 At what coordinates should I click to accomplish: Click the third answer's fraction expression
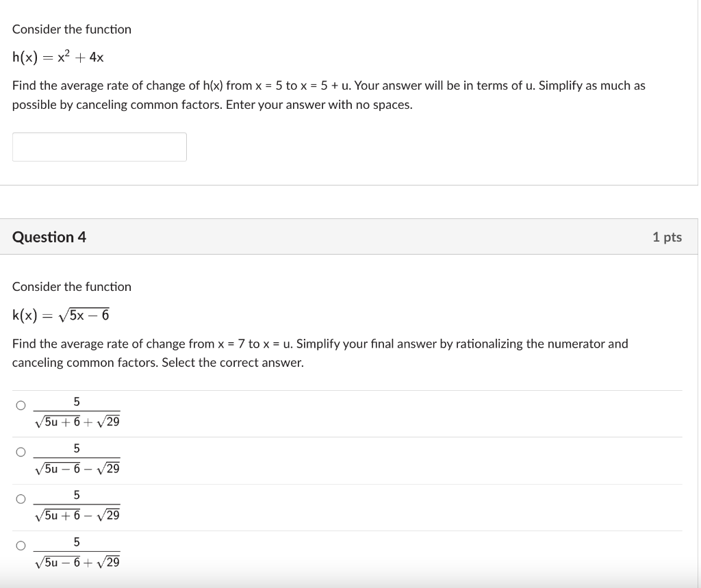click(77, 505)
